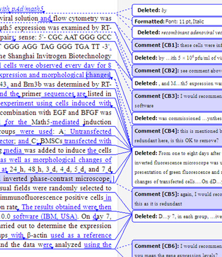
Task: Open the Comment [CB2] balloon
Action: [x=177, y=71]
